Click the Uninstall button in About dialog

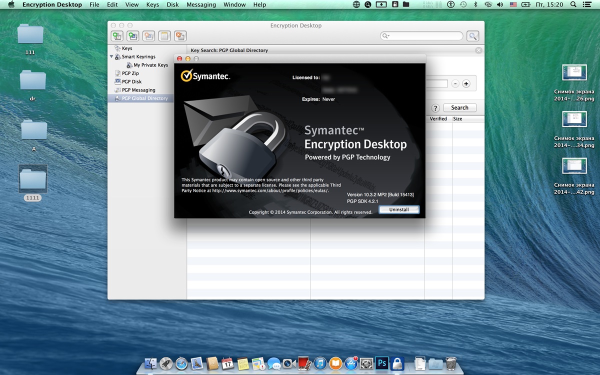[399, 209]
